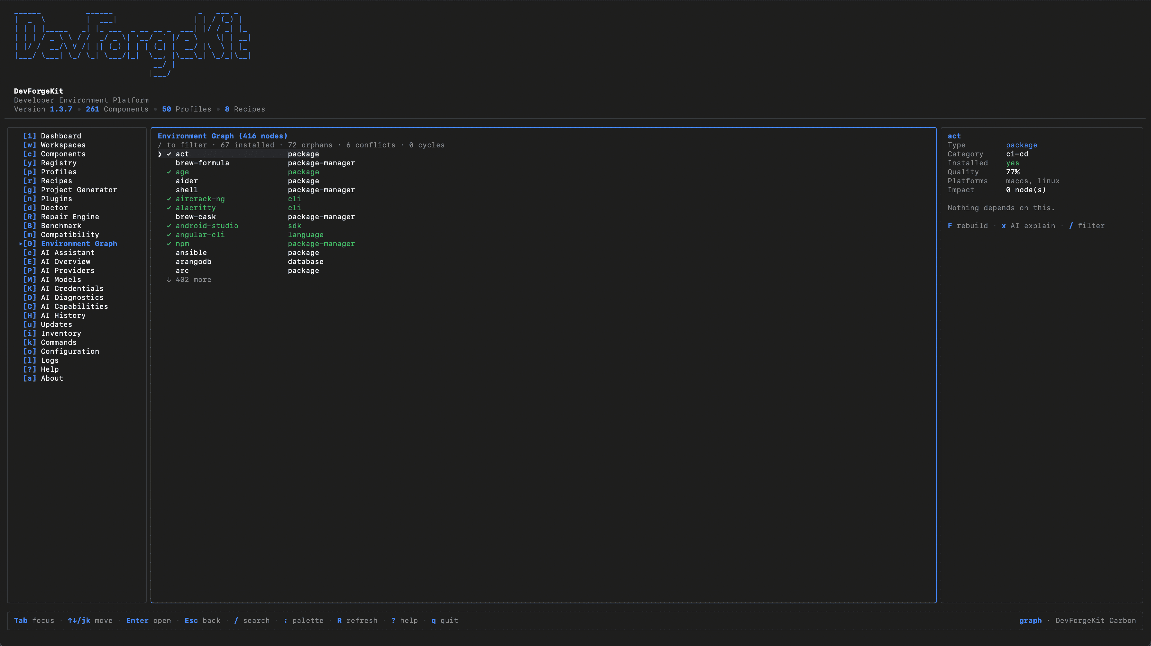The height and width of the screenshot is (646, 1151).
Task: Select Benchmark in sidebar
Action: tap(52, 226)
